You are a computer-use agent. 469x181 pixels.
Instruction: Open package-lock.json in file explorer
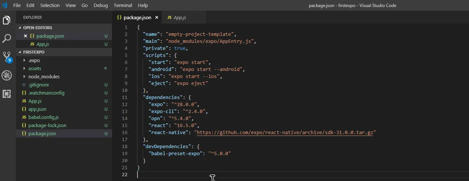click(47, 125)
